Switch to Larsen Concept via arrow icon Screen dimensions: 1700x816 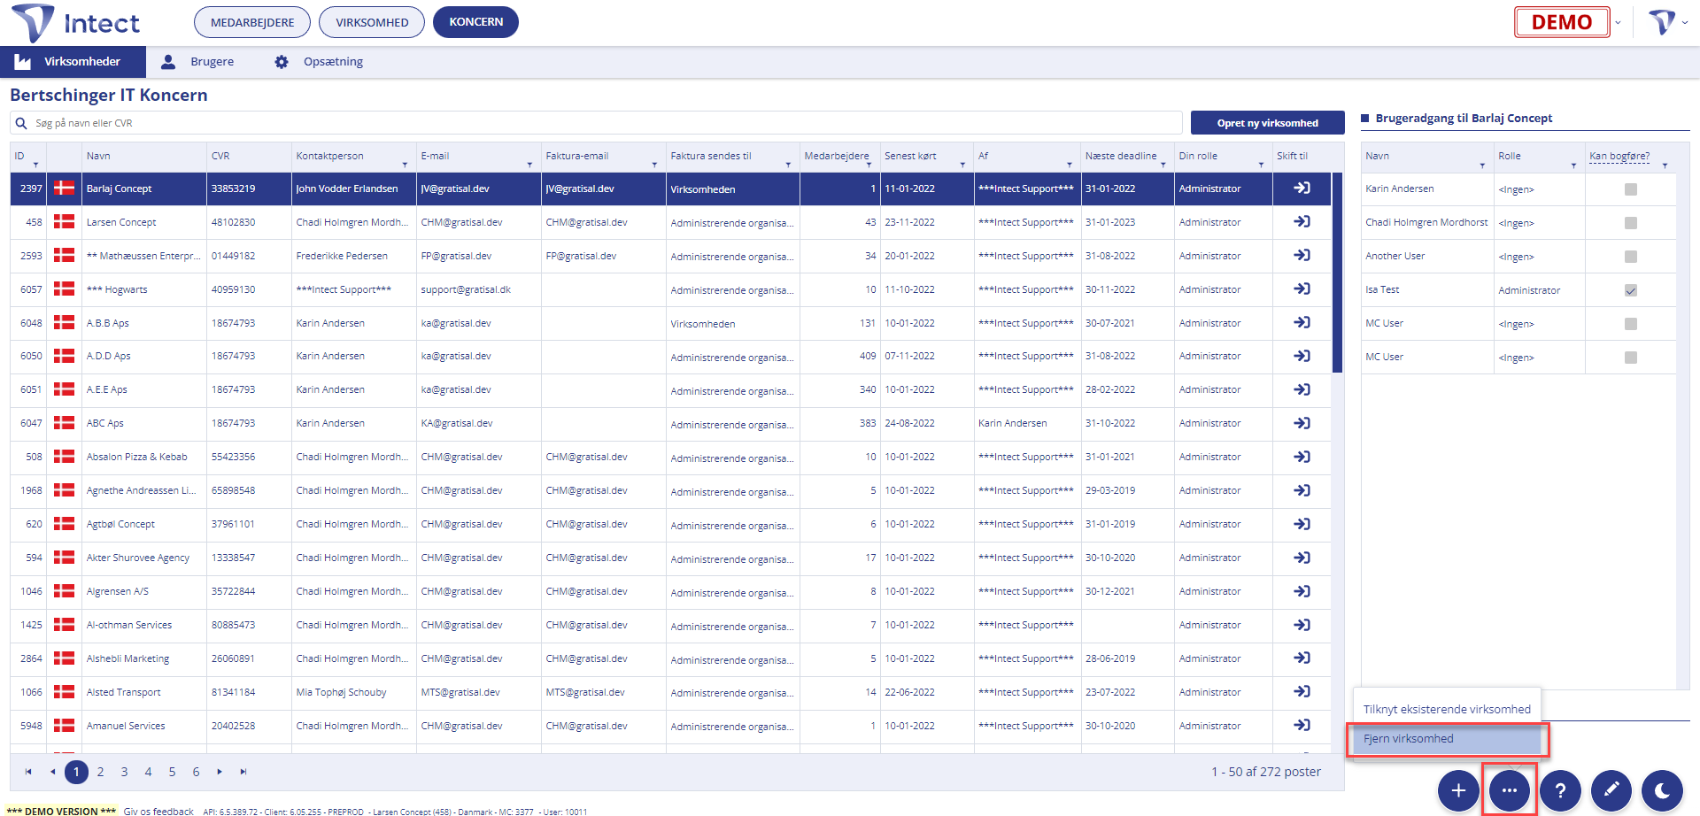(1302, 222)
